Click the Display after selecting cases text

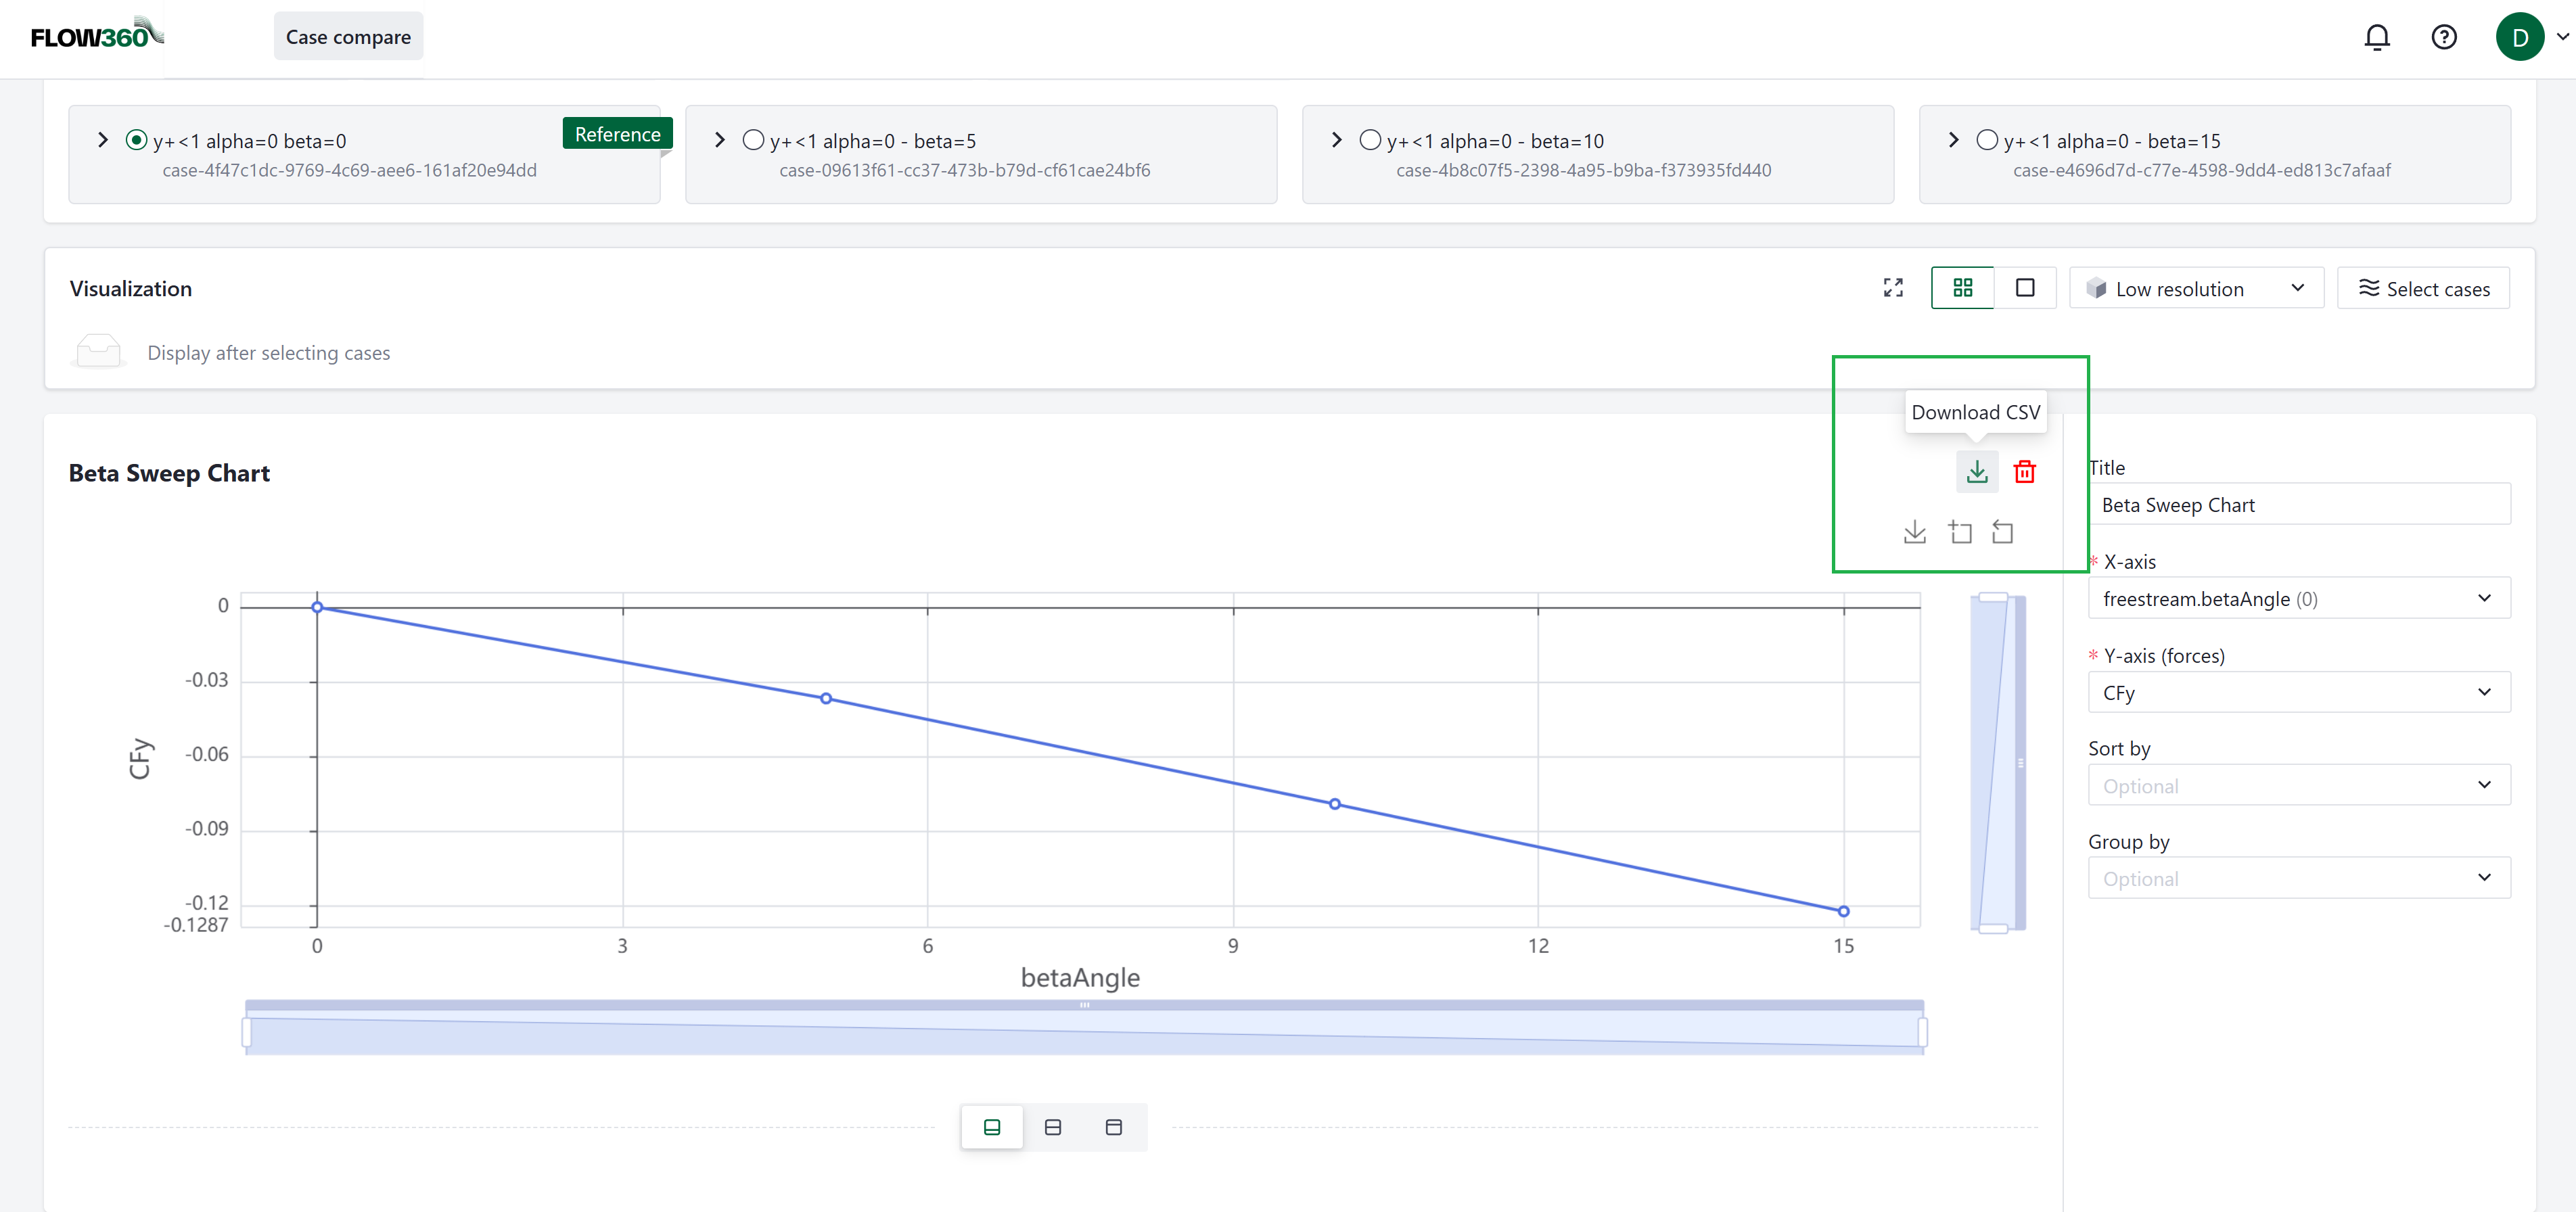(x=268, y=353)
